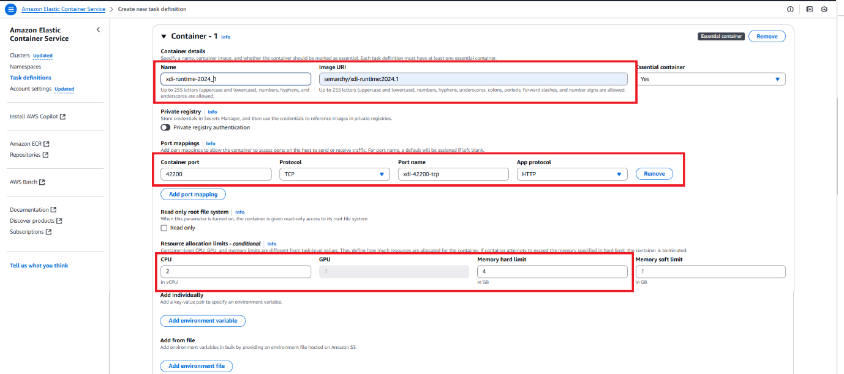Open Namespaces in the sidebar

pyautogui.click(x=25, y=66)
